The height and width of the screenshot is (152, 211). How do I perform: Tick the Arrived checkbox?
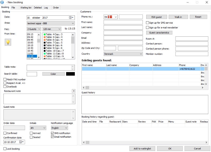pyautogui.click(x=31, y=133)
